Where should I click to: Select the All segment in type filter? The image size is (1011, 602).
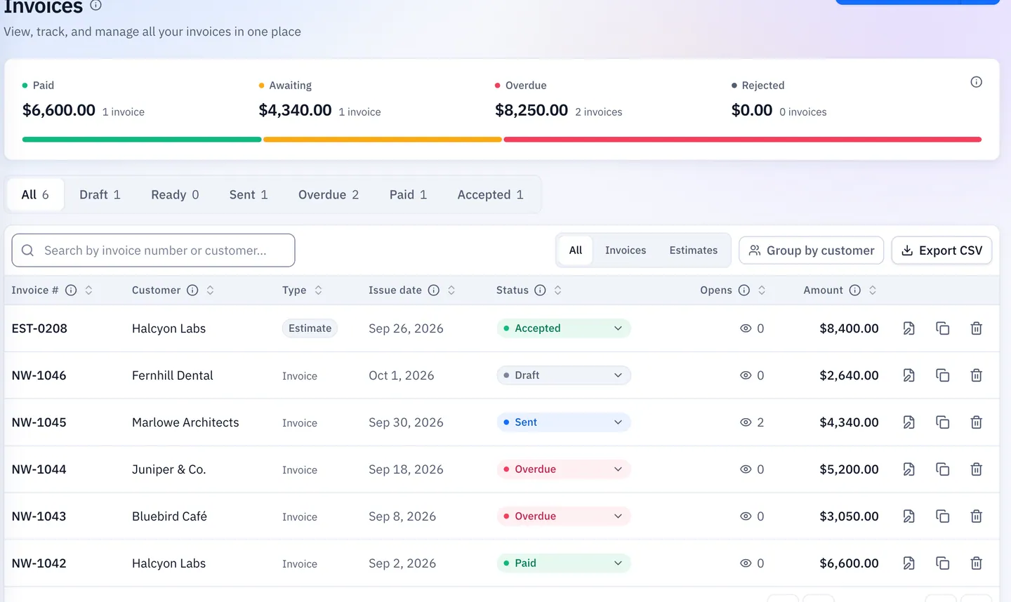pyautogui.click(x=576, y=250)
